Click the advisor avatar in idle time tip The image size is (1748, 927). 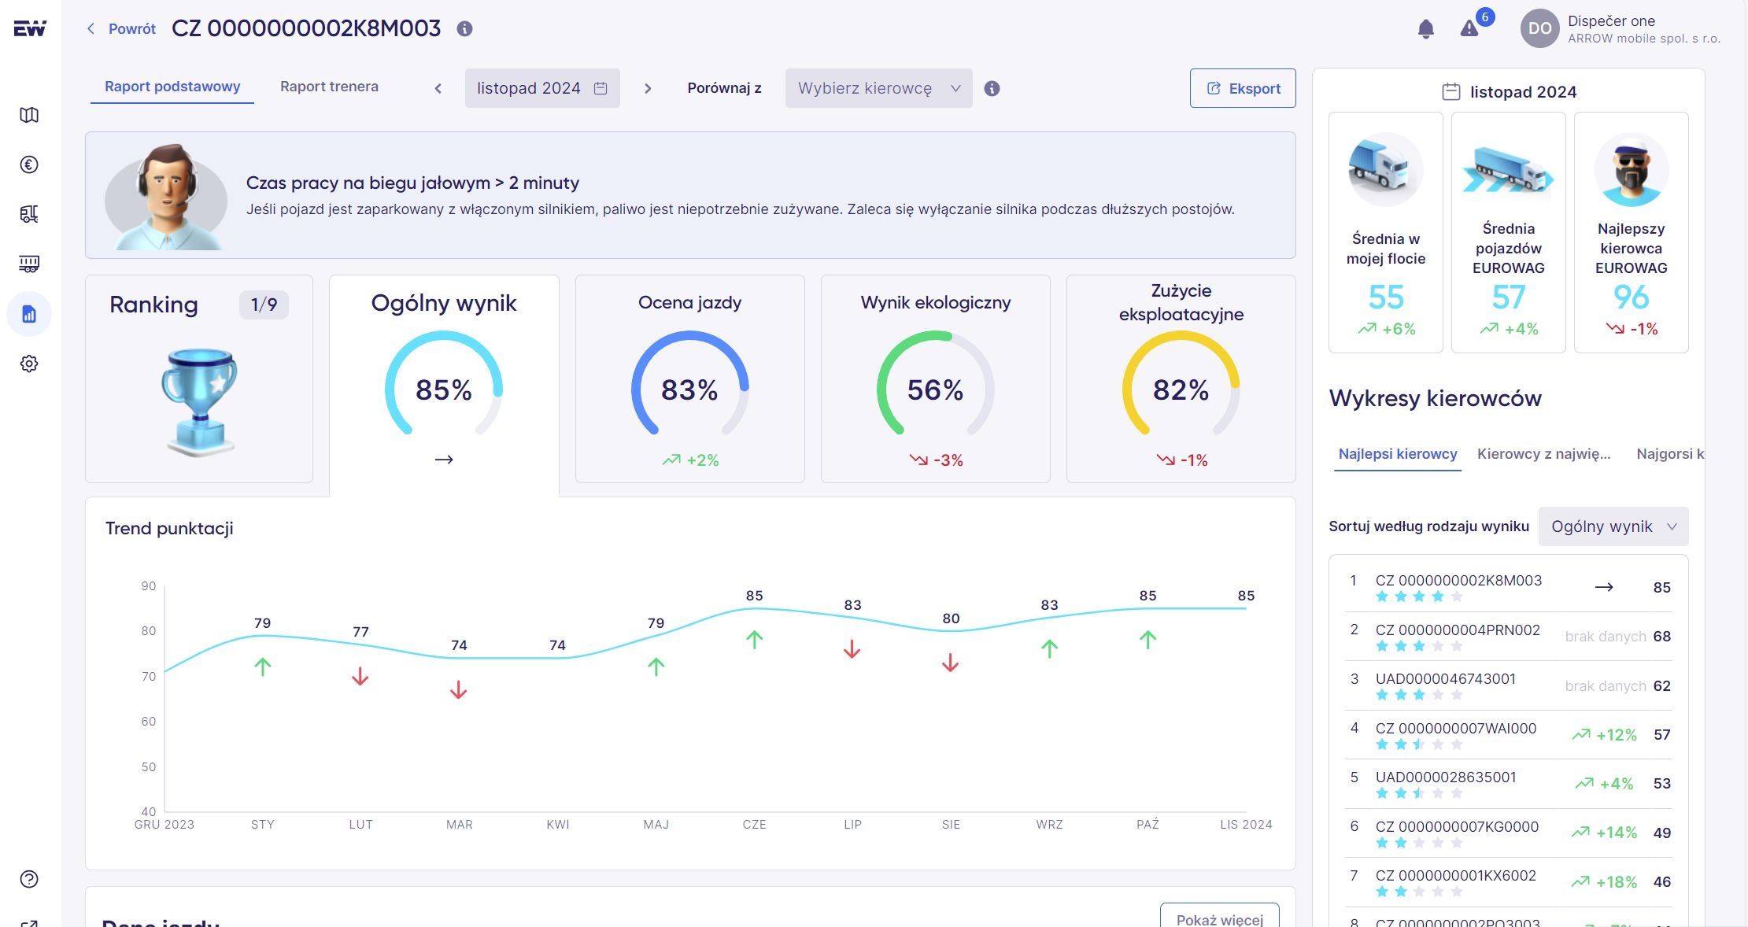point(166,196)
